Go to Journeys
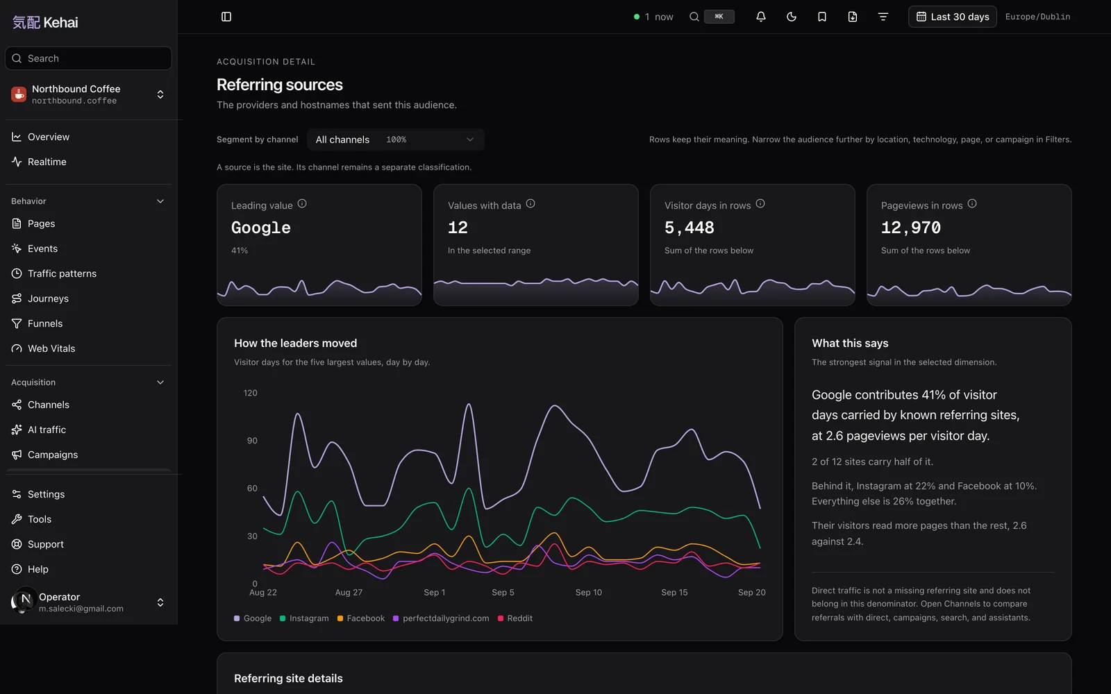This screenshot has width=1111, height=694. tap(88, 298)
